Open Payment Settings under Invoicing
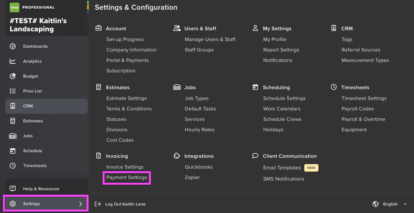The height and width of the screenshot is (213, 414). point(127,178)
